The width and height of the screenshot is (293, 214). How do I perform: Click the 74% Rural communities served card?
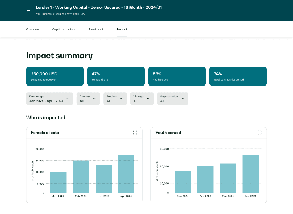tap(238, 76)
